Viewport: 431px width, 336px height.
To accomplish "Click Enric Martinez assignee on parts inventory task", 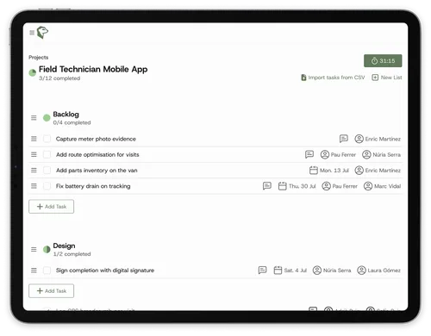I will (378, 171).
